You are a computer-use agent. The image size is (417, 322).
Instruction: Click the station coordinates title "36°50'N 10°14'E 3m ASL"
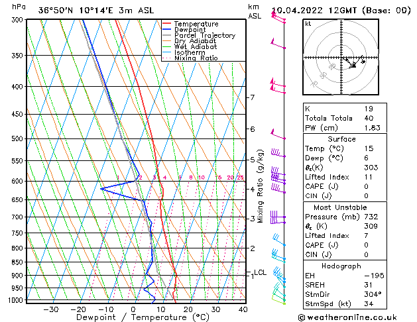point(96,11)
